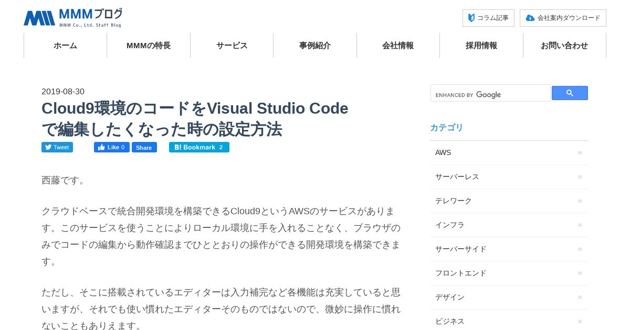Open the AWS category
Screen dimensions: 630x330
click(509, 152)
